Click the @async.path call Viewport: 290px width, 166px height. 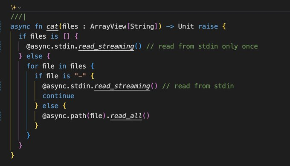coord(64,116)
